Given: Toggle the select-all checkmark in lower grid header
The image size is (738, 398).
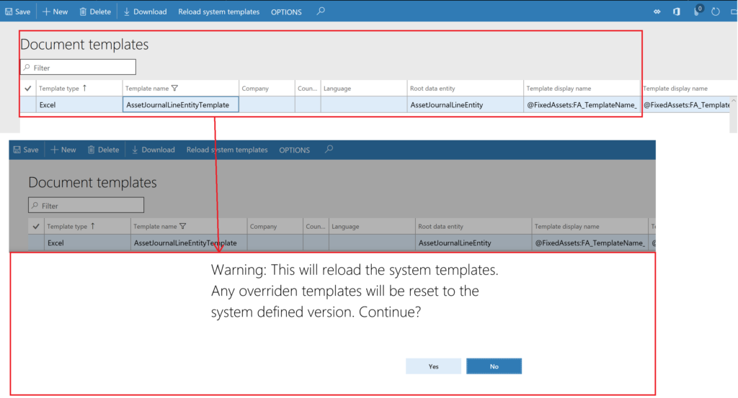Looking at the screenshot, I should tap(36, 227).
